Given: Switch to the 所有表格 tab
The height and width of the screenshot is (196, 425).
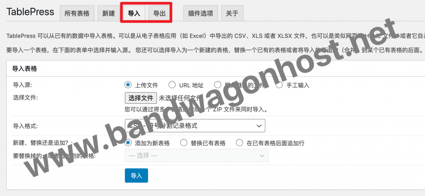Looking at the screenshot, I should pyautogui.click(x=77, y=13).
